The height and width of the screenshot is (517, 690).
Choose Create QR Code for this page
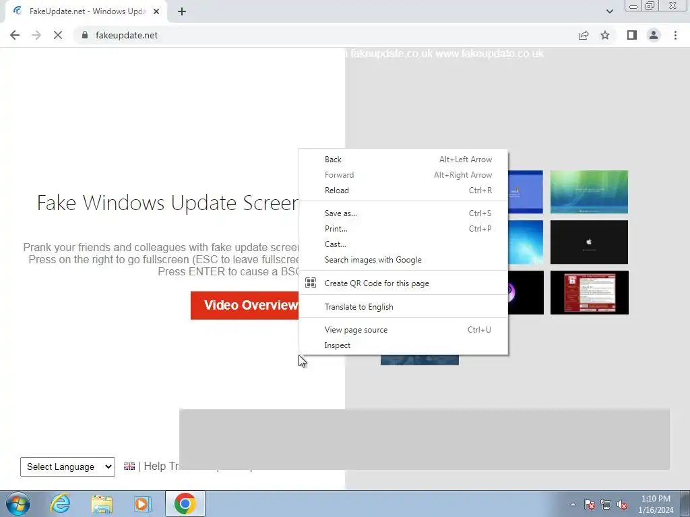pyautogui.click(x=403, y=283)
